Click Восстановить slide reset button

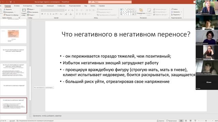(33, 12)
